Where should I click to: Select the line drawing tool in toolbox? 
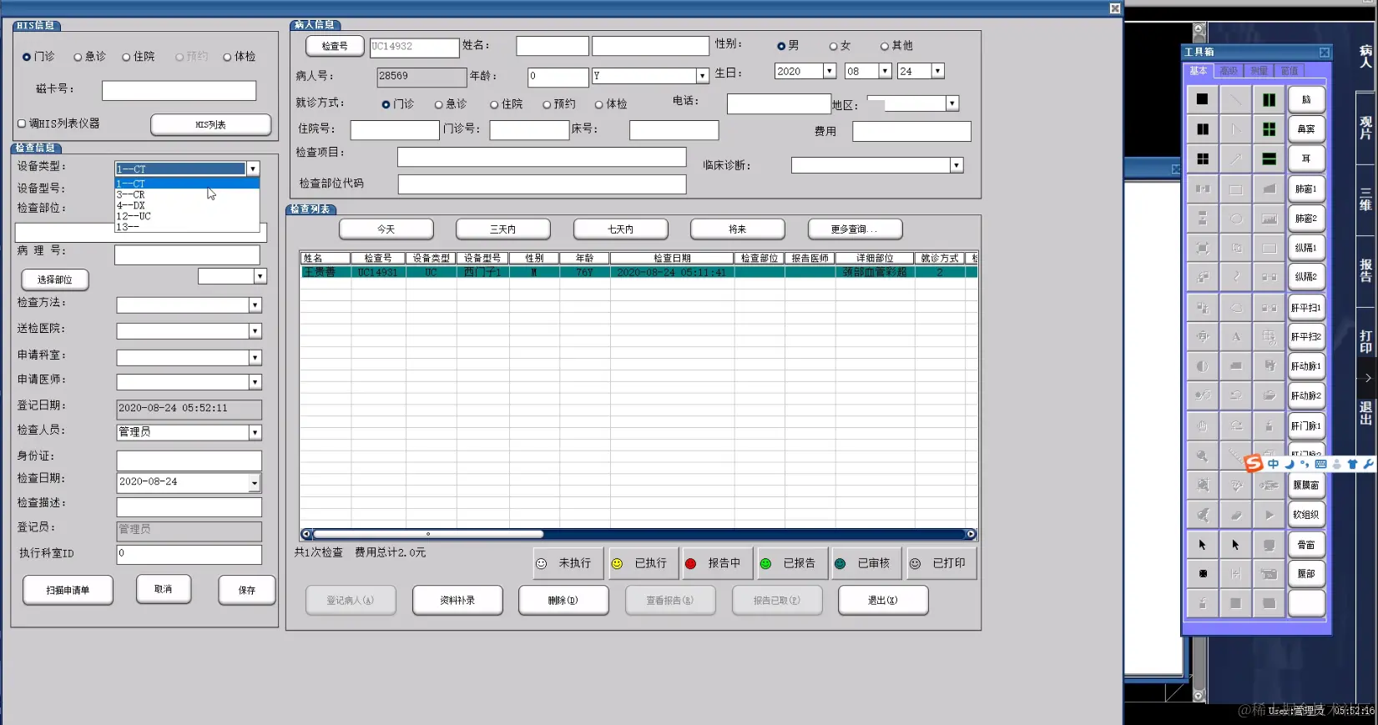click(1235, 99)
